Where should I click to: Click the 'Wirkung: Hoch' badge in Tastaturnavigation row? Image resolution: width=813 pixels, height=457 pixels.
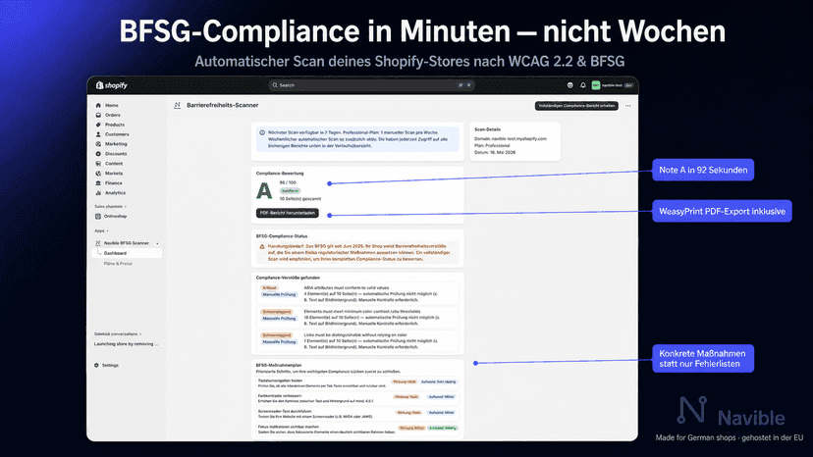click(x=405, y=381)
